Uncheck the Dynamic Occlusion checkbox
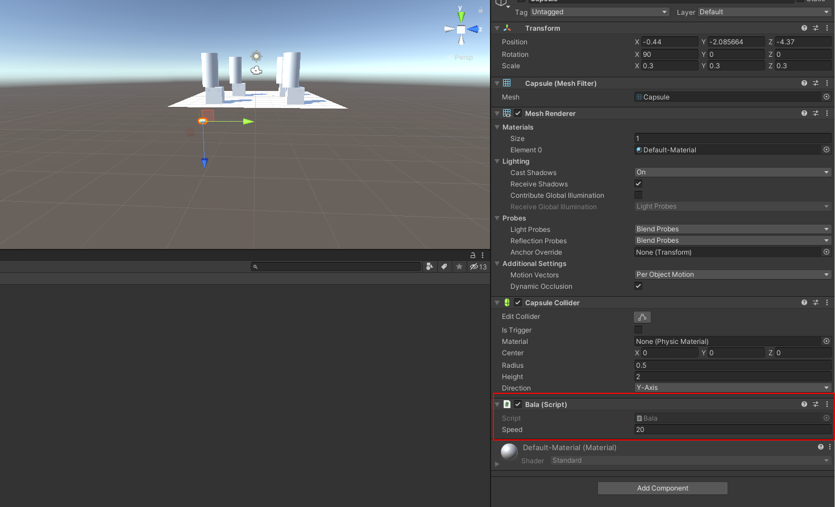Image resolution: width=835 pixels, height=507 pixels. point(638,286)
